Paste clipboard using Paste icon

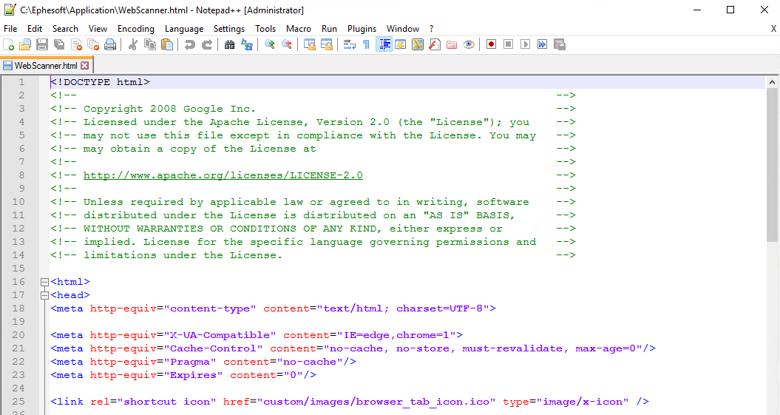tap(167, 45)
